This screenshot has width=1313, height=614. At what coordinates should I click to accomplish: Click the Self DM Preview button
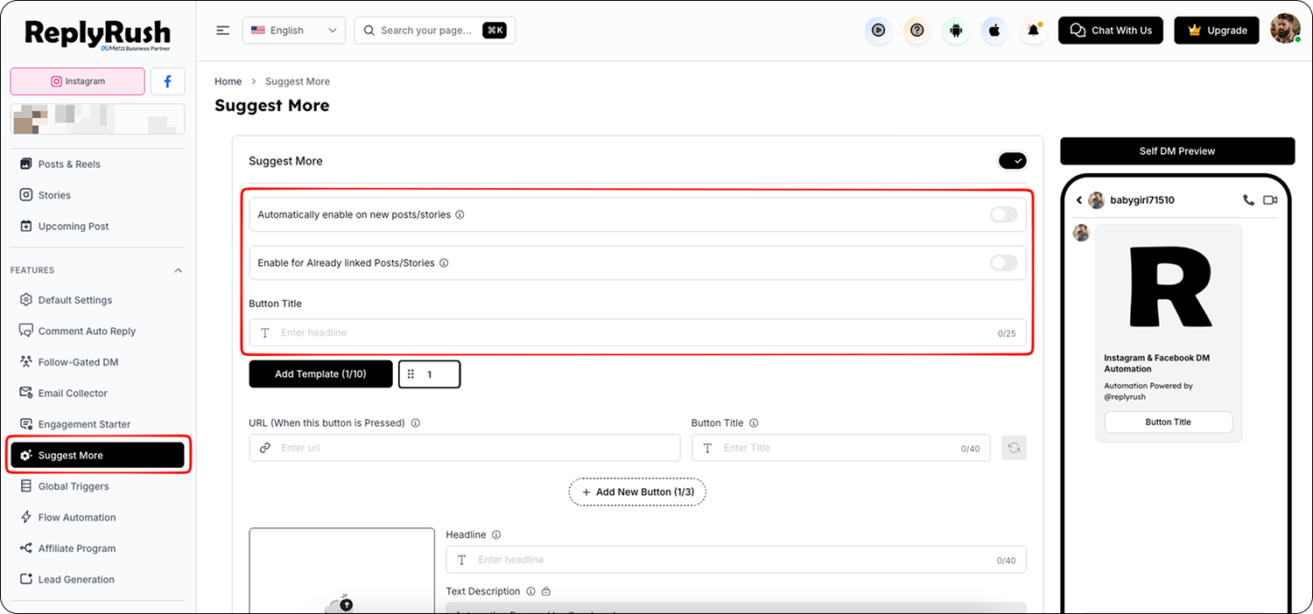pos(1177,151)
